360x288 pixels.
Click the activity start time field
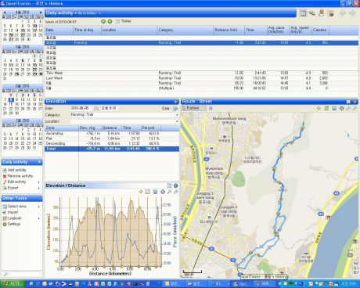[110, 108]
